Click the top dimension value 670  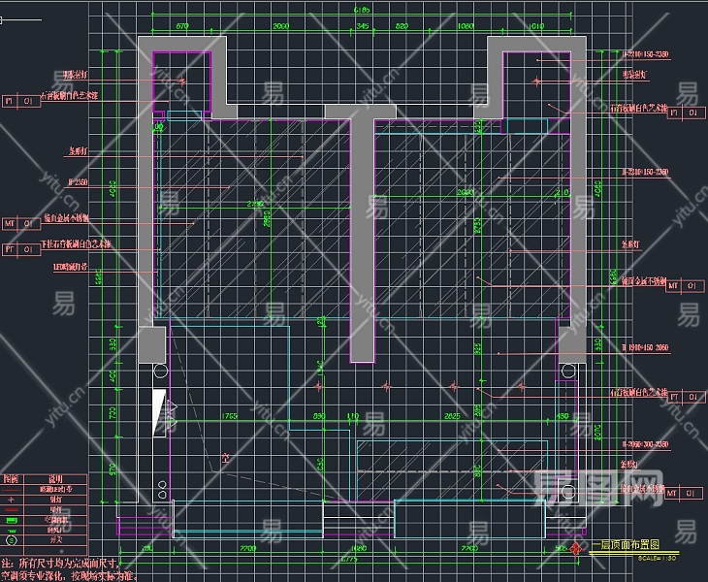coord(182,26)
